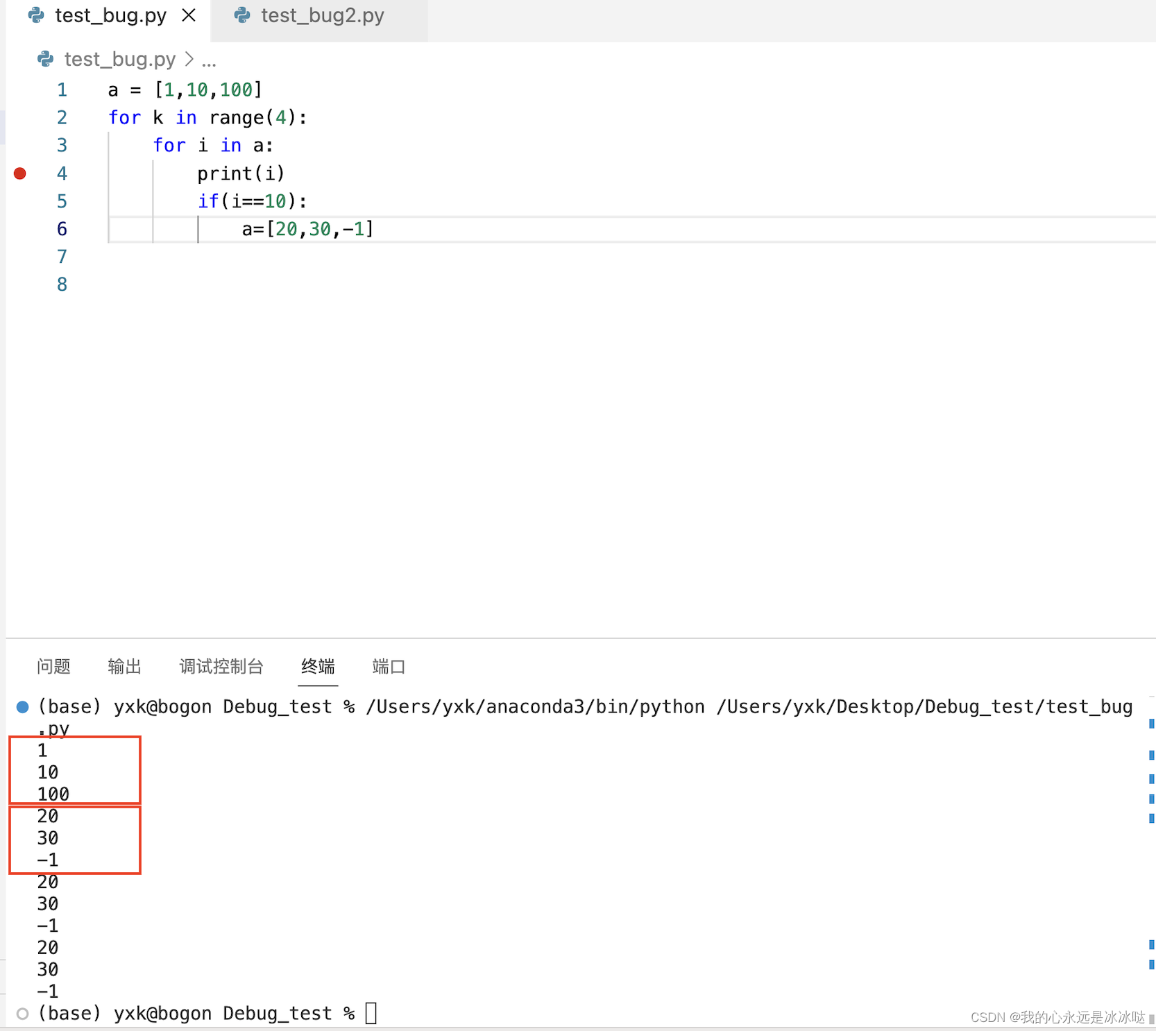Click the blue command status dot in terminal

coord(22,707)
